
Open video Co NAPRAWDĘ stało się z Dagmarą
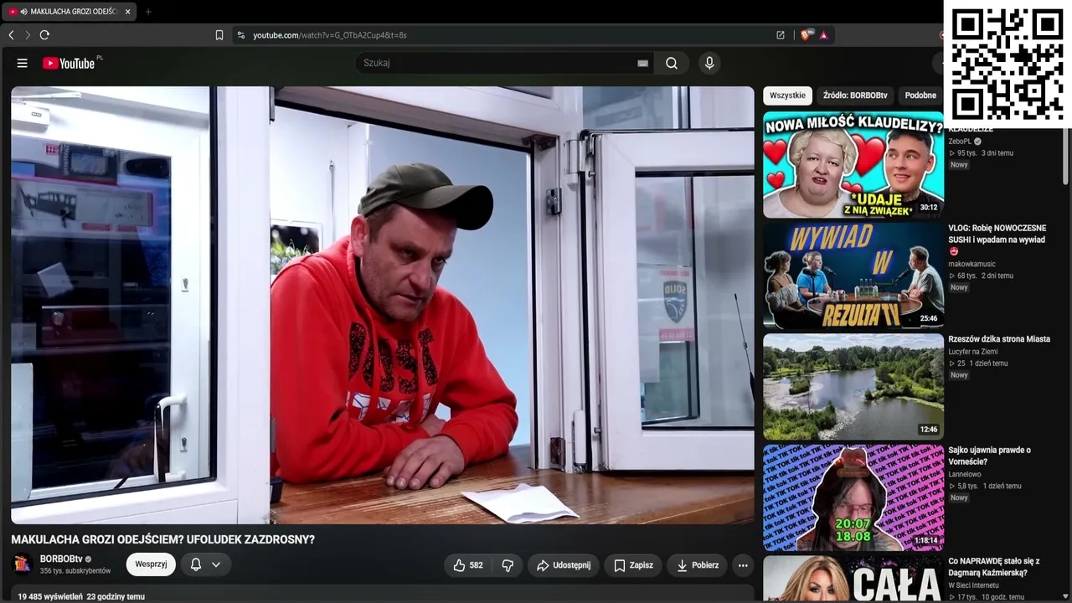pyautogui.click(x=994, y=567)
